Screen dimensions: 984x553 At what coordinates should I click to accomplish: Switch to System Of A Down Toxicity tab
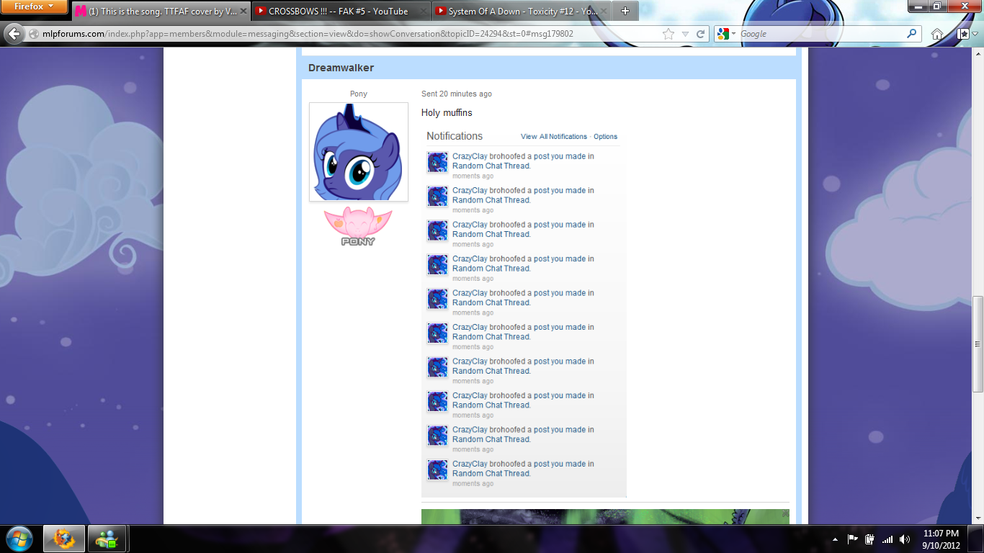pos(522,12)
